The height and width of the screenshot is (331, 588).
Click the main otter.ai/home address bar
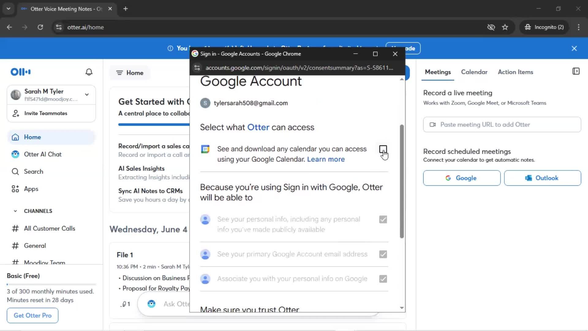[x=269, y=27]
